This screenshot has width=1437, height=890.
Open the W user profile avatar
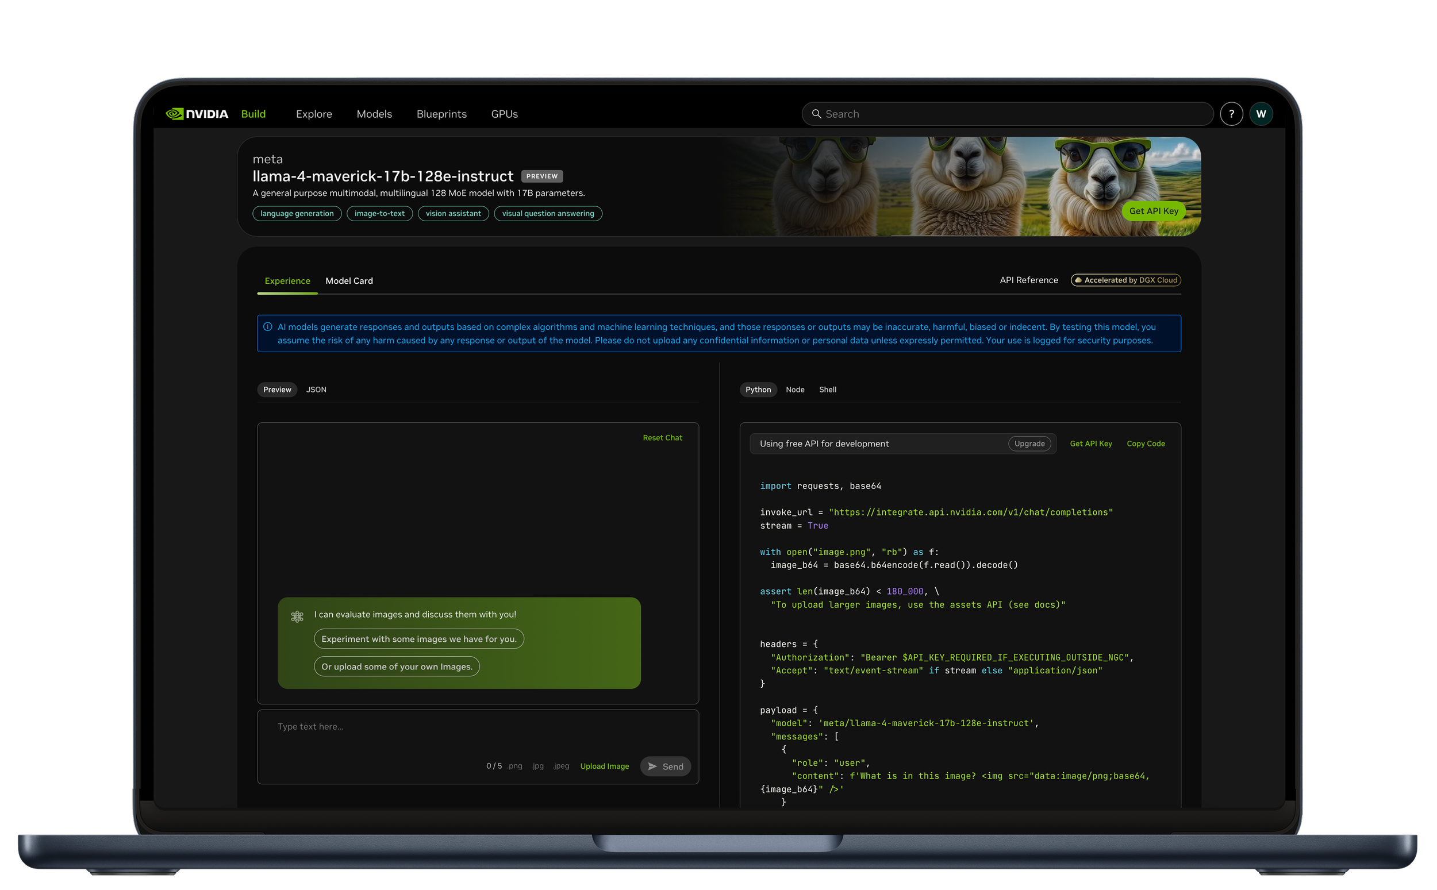[x=1261, y=114]
